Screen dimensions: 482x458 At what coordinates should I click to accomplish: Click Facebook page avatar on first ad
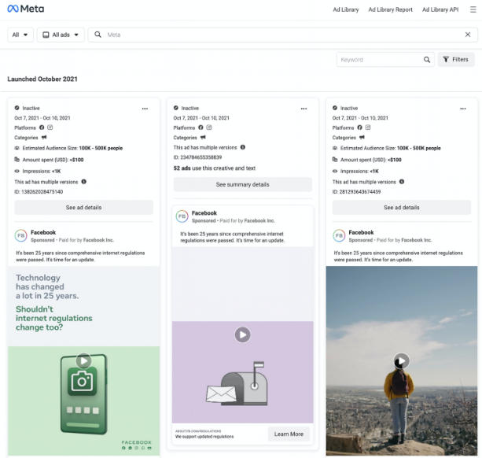[x=21, y=235]
